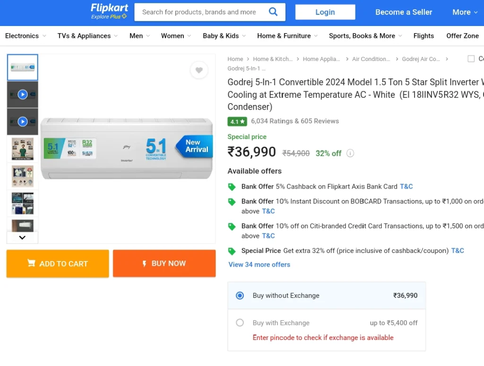
Task: Open the Flights menu item
Action: [x=423, y=36]
